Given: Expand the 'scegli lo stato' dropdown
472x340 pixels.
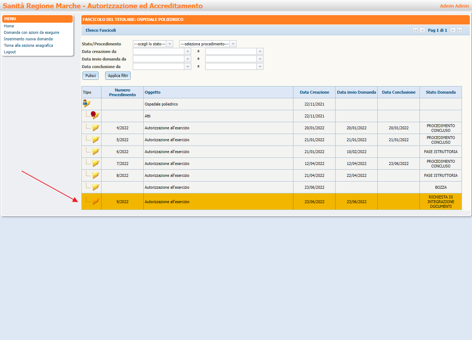Looking at the screenshot, I should pos(170,44).
